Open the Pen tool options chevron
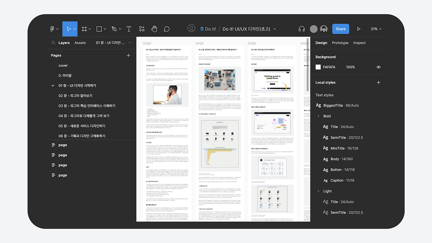Viewport: 432px width, 243px height. click(x=120, y=29)
